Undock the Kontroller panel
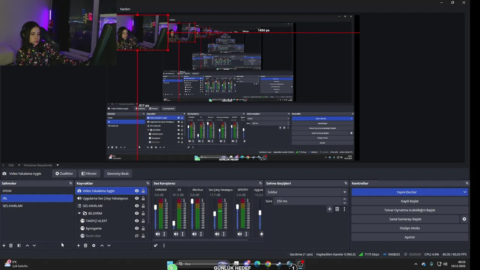 467,183
